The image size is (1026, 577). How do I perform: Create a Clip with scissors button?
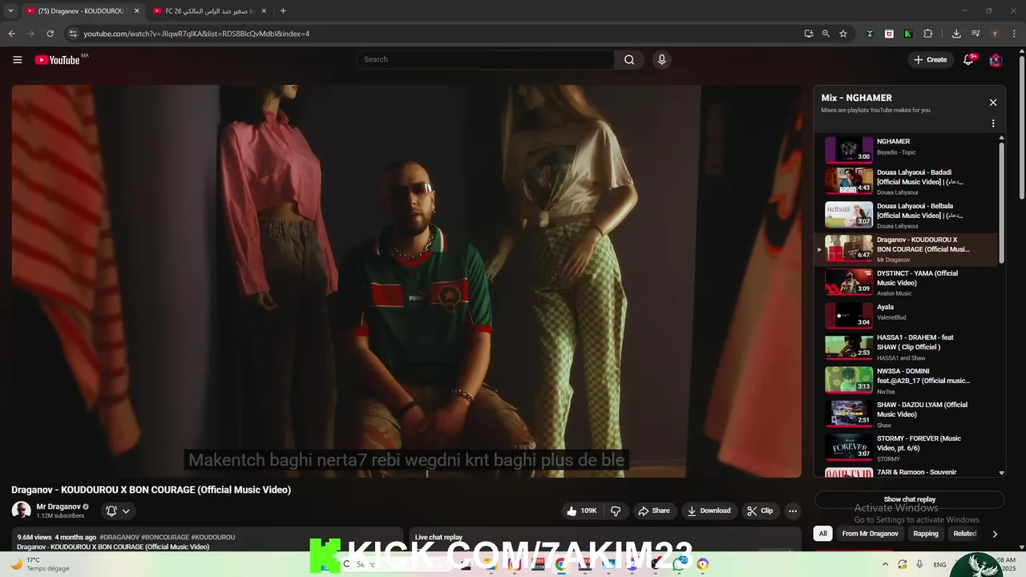pyautogui.click(x=760, y=510)
